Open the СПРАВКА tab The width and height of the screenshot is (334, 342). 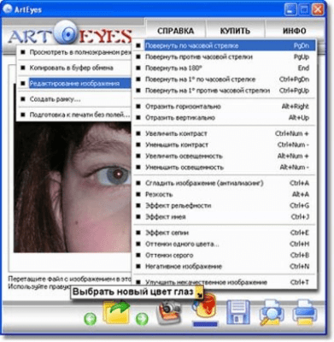point(176,31)
